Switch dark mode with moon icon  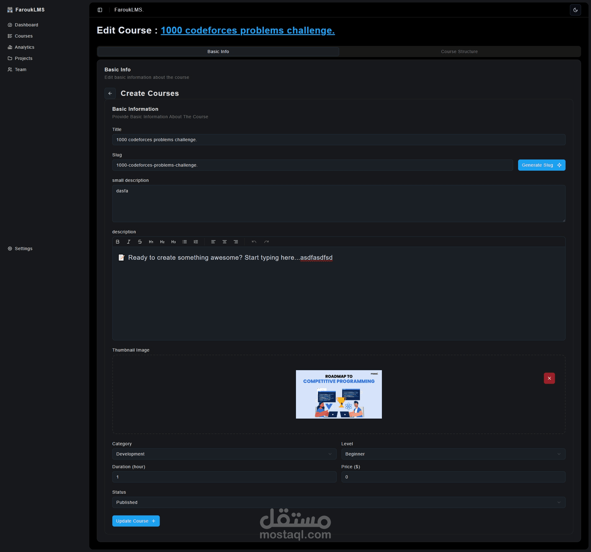click(x=575, y=10)
